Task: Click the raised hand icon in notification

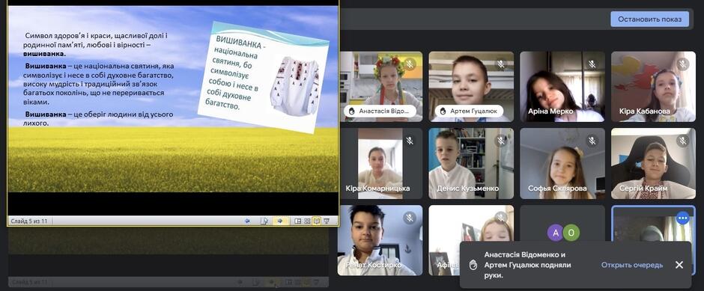Action: (x=473, y=265)
